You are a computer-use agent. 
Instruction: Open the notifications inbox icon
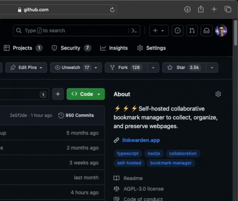pyautogui.click(x=207, y=31)
